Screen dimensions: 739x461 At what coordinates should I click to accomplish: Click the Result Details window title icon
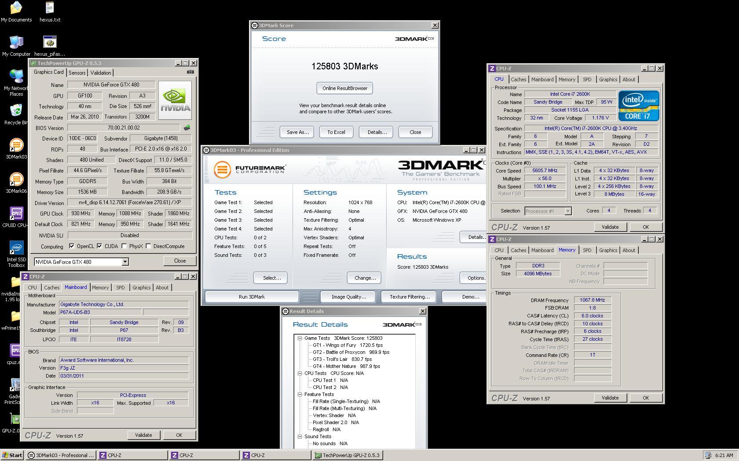[x=285, y=311]
